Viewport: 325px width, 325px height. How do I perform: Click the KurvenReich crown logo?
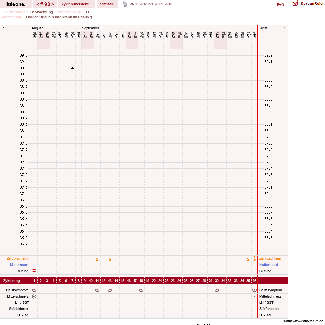tap(295, 3)
